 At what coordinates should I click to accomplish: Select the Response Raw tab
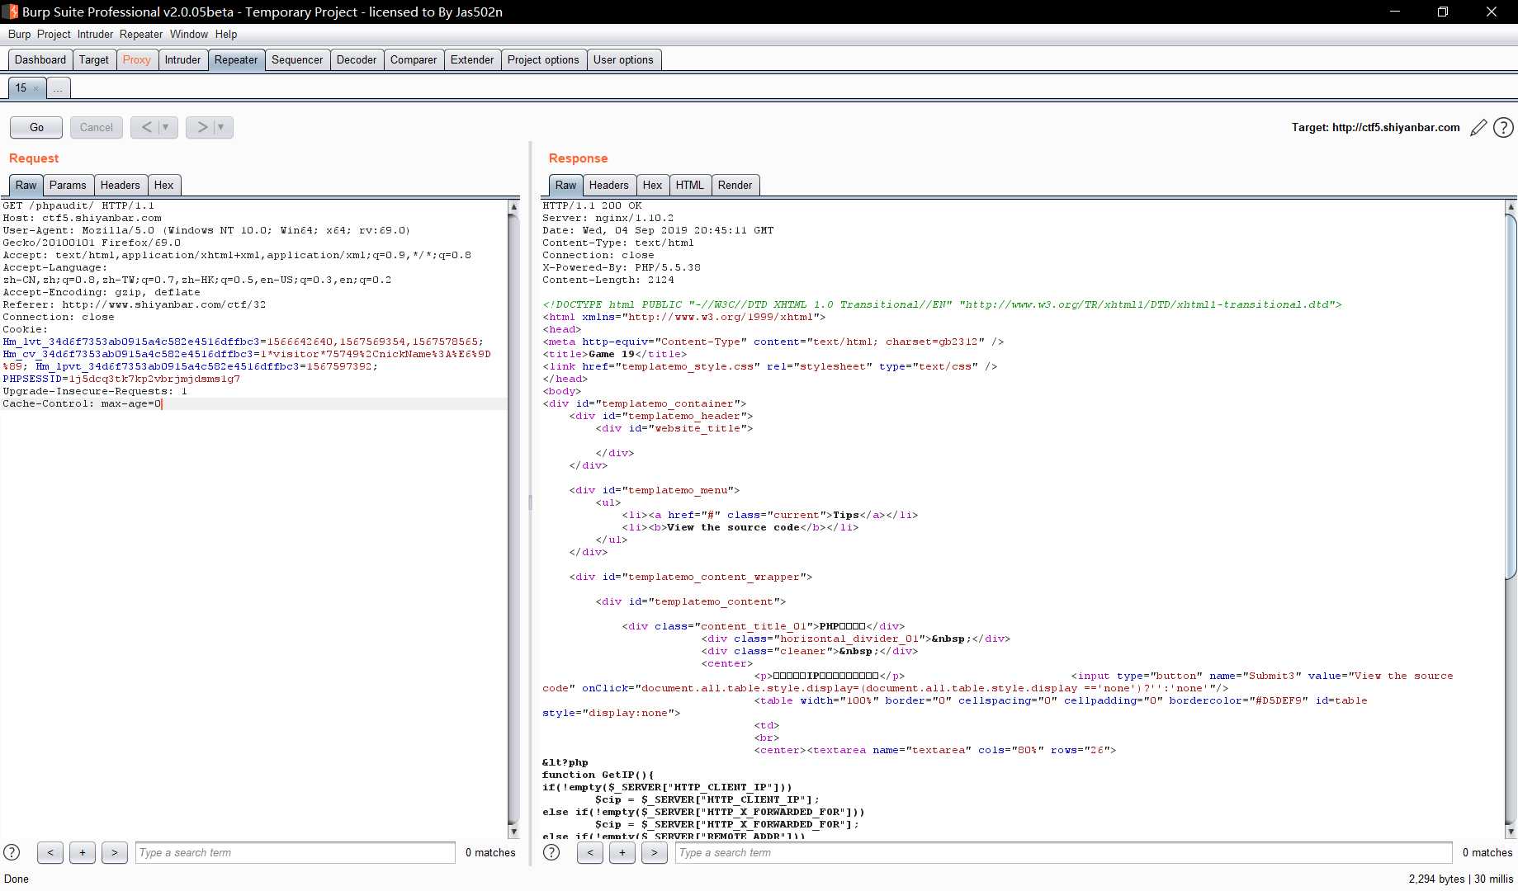tap(565, 185)
